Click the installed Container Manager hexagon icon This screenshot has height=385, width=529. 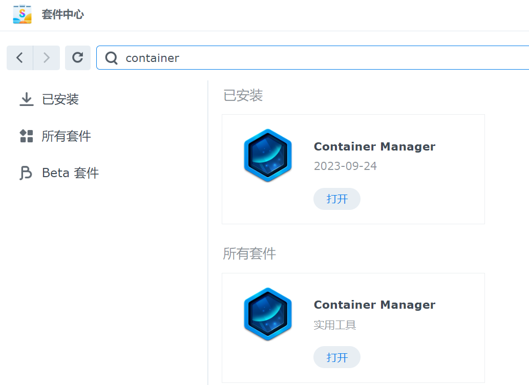(268, 156)
